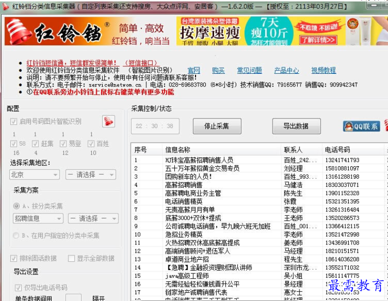This screenshot has width=388, height=301.
Task: Click the 序号 column header
Action: click(x=146, y=150)
